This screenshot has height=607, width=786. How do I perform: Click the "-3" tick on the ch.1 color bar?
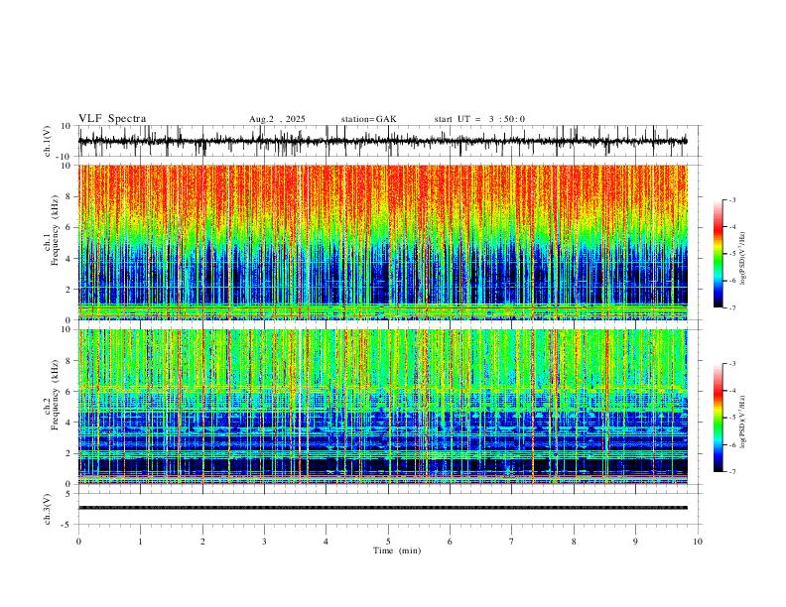(732, 200)
